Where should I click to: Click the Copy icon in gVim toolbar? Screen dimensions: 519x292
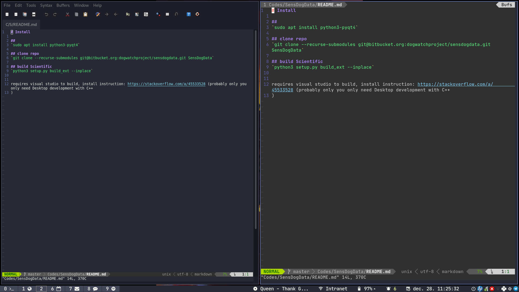point(76,14)
